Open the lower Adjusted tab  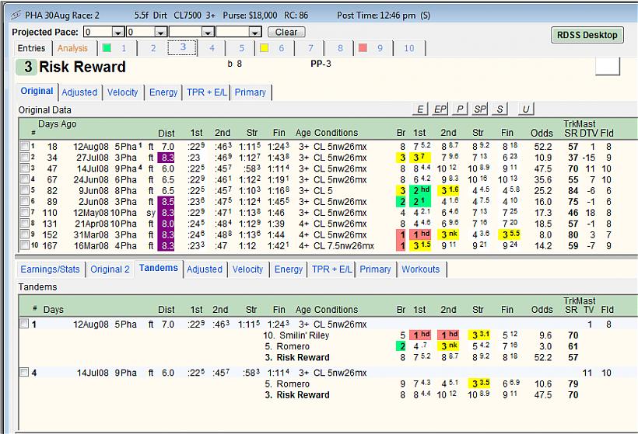tap(205, 269)
